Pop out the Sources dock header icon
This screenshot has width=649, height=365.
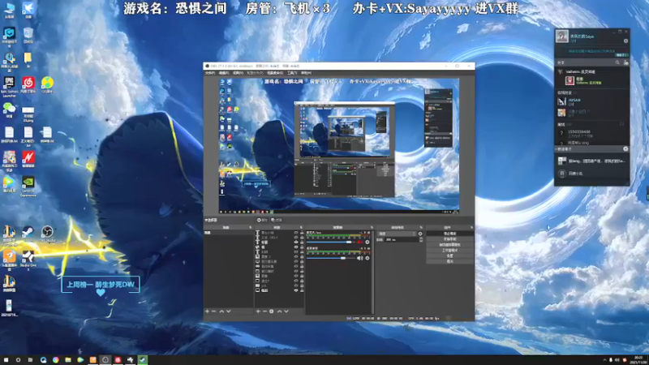[301, 227]
